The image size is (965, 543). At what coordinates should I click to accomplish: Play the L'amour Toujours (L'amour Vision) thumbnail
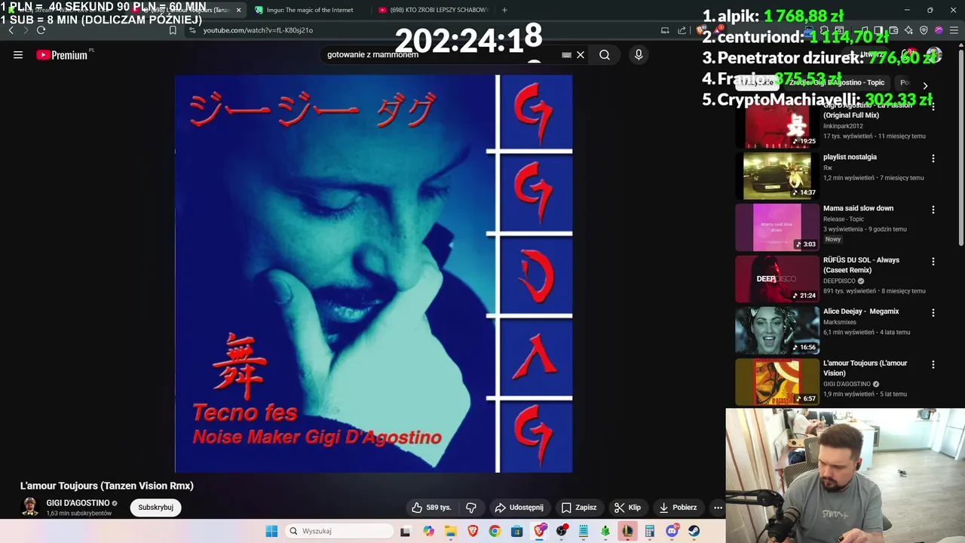777,382
